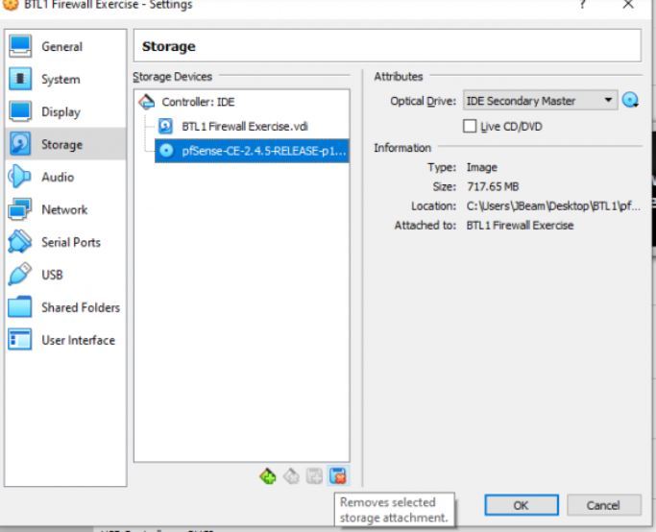The width and height of the screenshot is (656, 532).
Task: Click the OK button
Action: click(522, 505)
